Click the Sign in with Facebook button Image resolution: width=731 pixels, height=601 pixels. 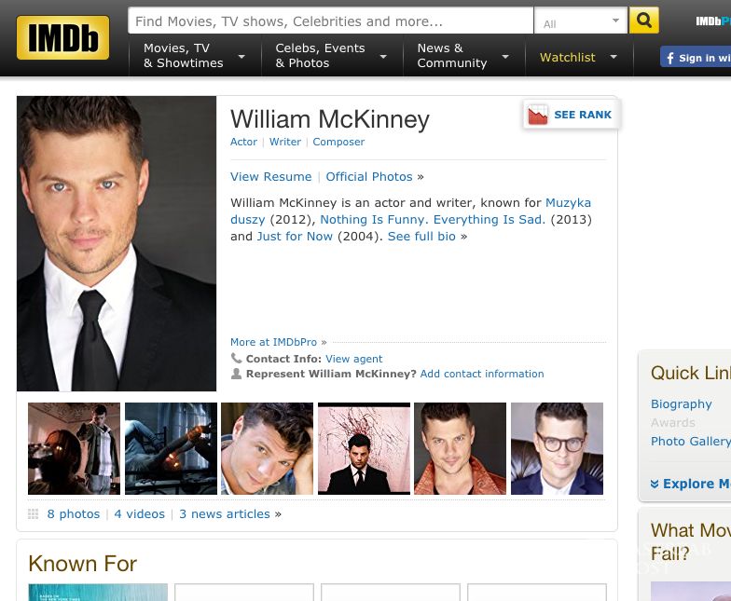click(696, 57)
